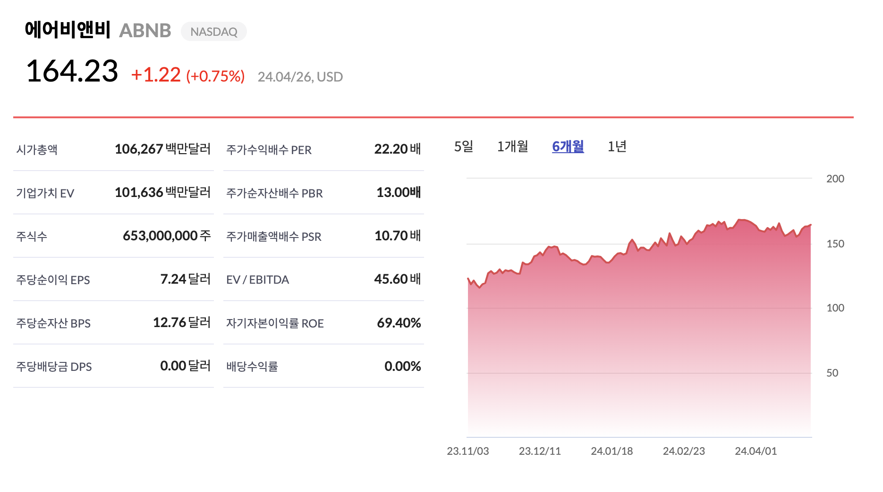Click the EV/EBITDA value 45.60 배

tap(398, 279)
